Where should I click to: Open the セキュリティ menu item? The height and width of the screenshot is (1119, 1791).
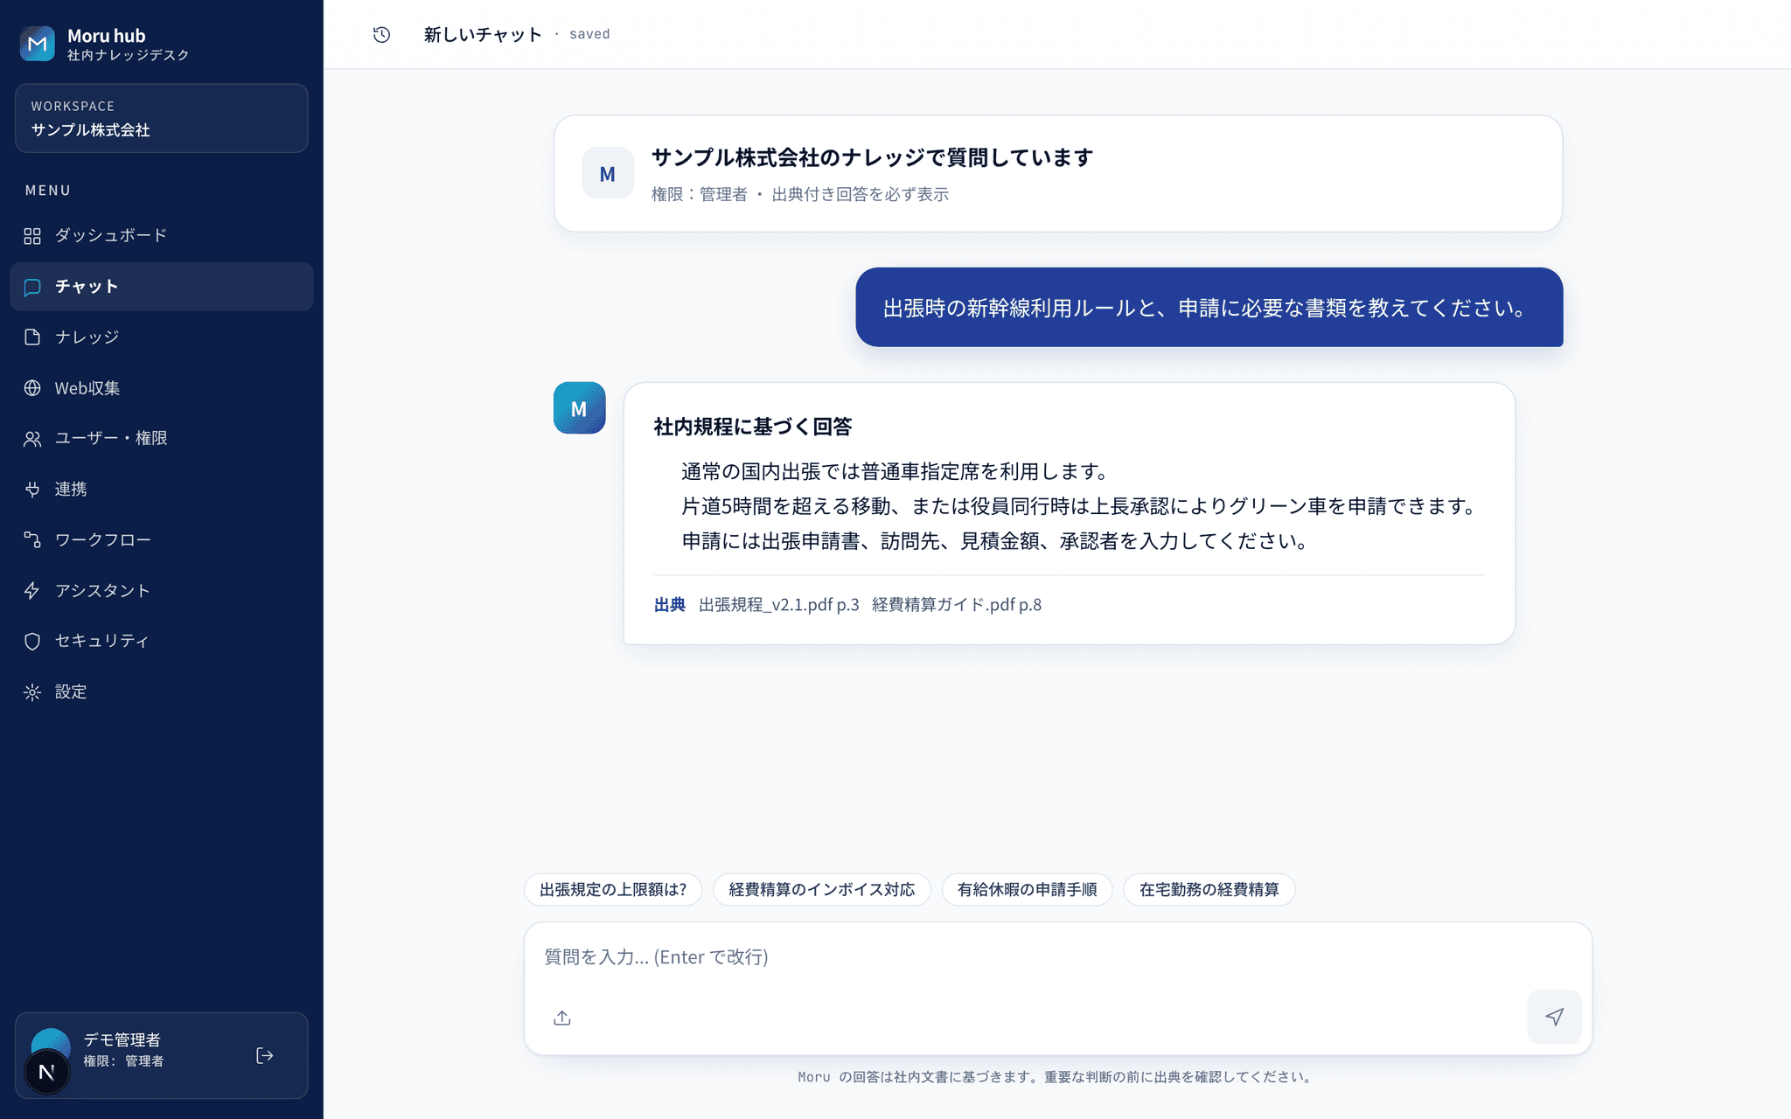click(162, 642)
